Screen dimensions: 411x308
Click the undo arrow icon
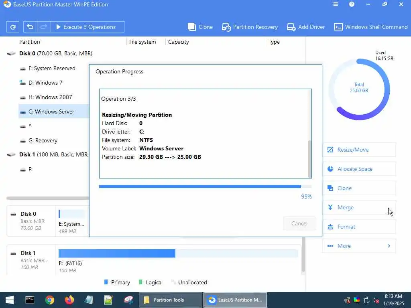click(x=30, y=27)
